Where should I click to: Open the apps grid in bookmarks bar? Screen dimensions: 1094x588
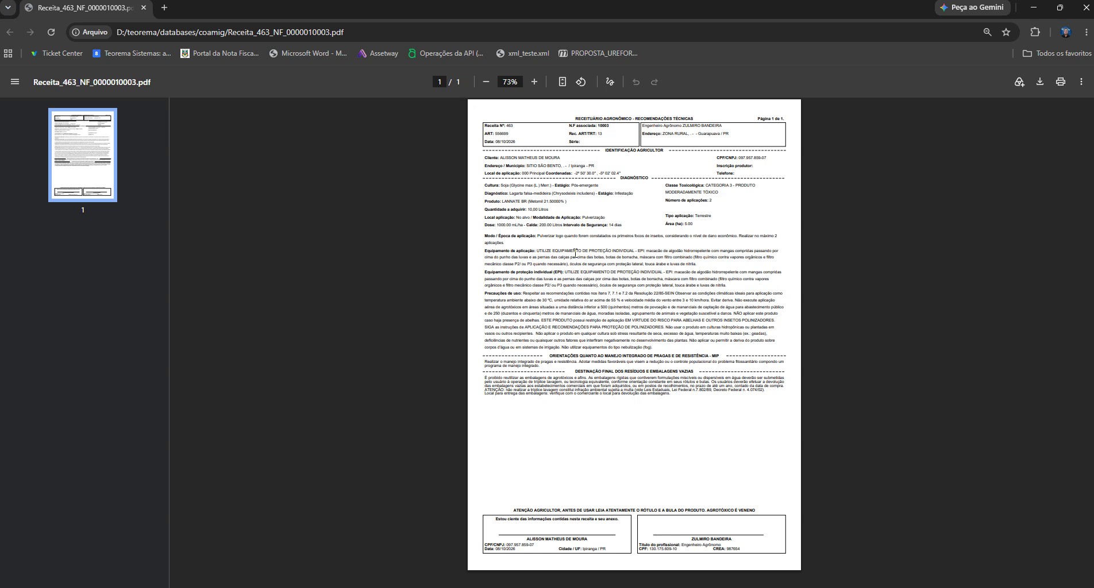coord(8,53)
